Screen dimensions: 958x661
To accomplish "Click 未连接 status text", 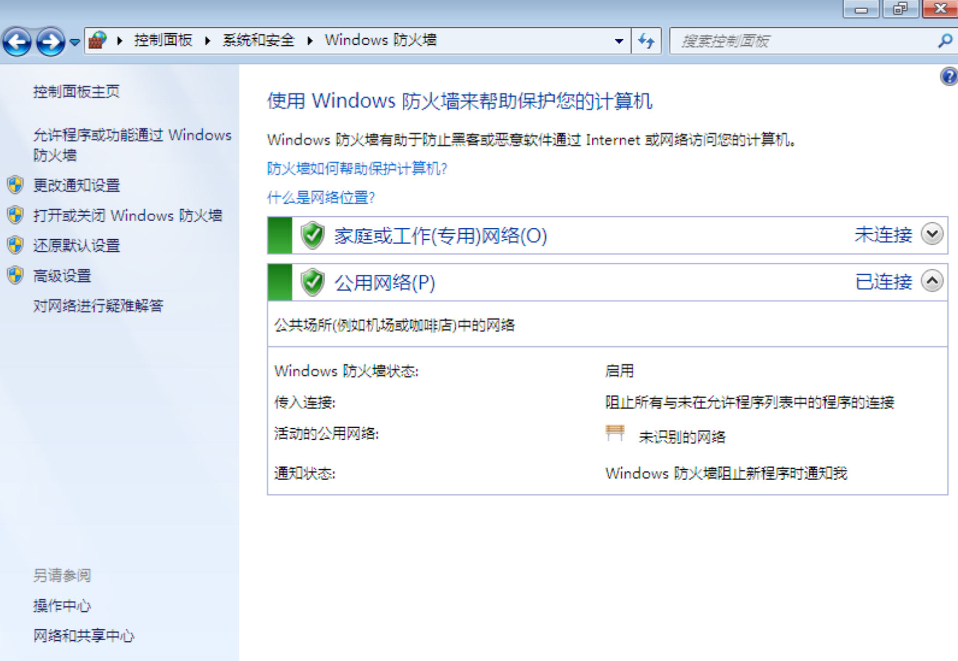I will [x=883, y=234].
